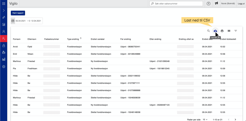This screenshot has height=121, width=246.
Task: Open the rows per page dropdown showing 10
Action: (205, 119)
